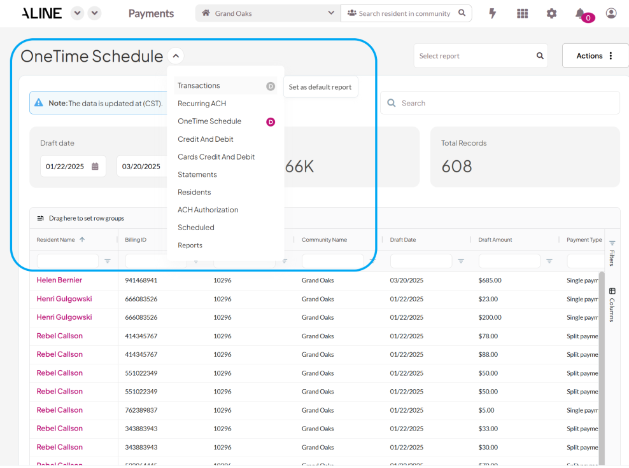Screen dimensions: 629x468
Task: Open the Columns side panel tab
Action: (x=612, y=305)
